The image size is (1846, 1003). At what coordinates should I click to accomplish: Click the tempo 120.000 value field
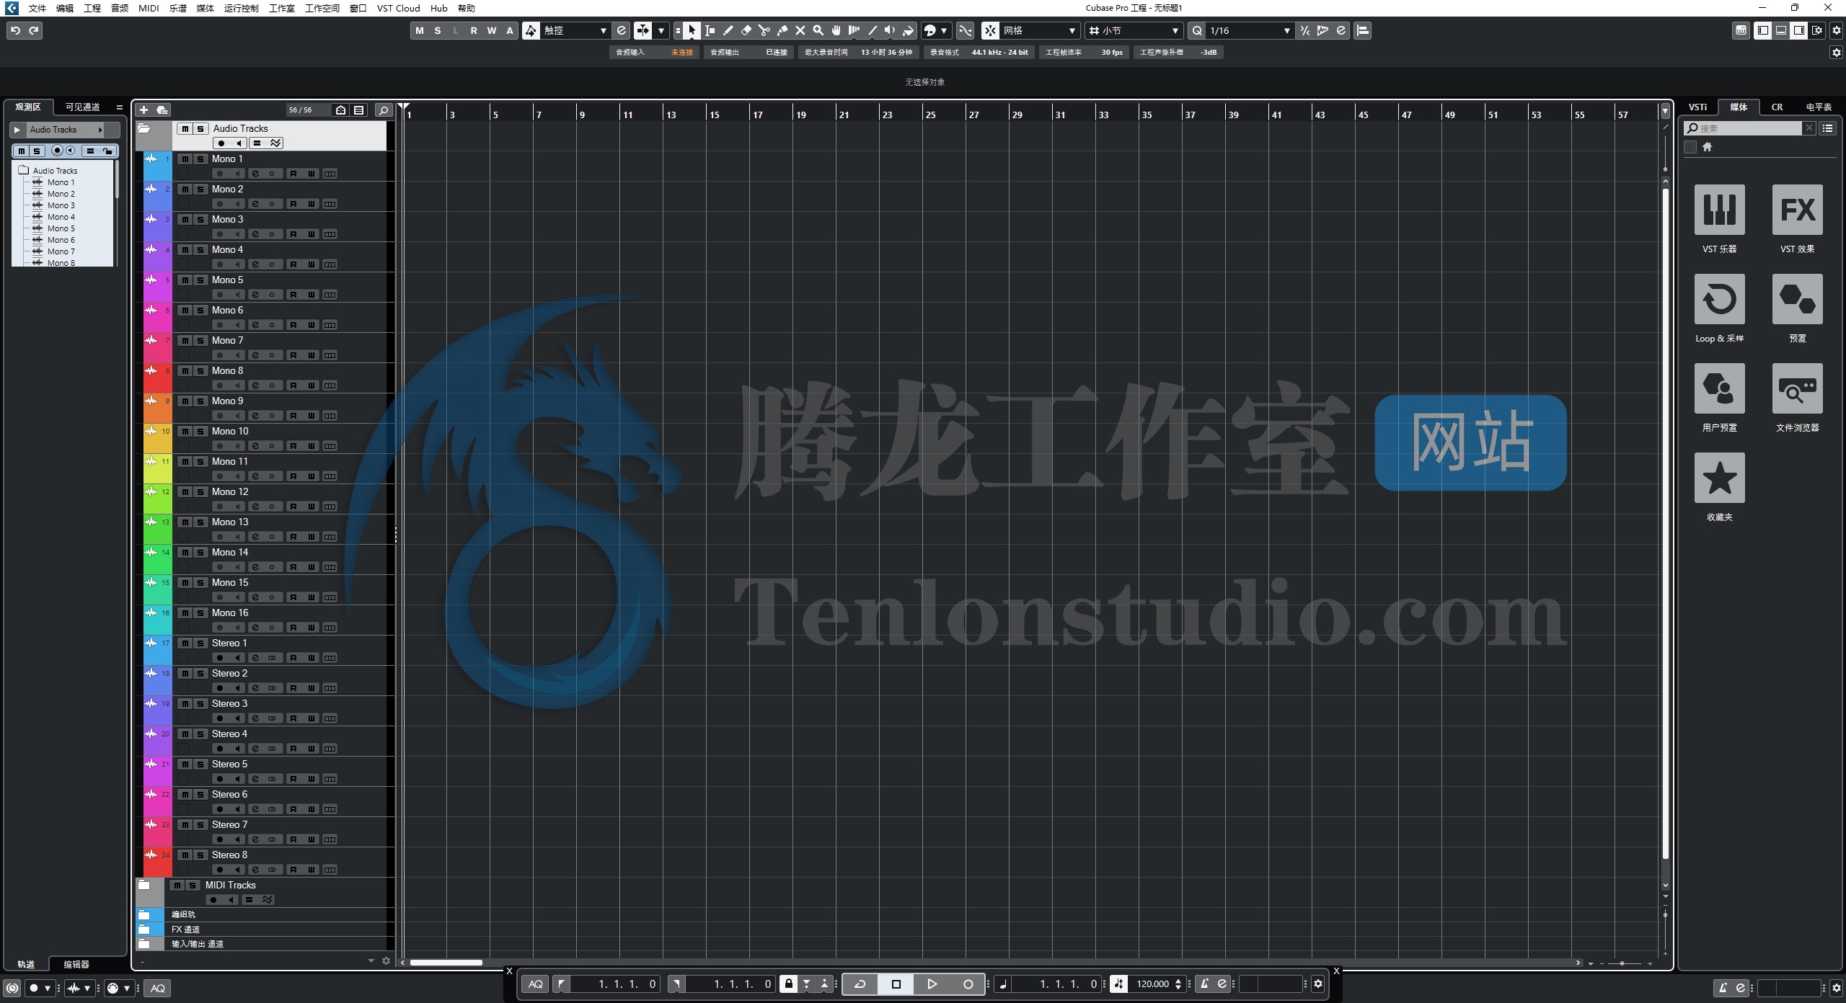tap(1153, 984)
